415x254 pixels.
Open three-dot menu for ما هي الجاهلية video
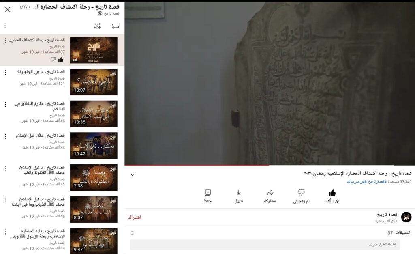pos(5,73)
